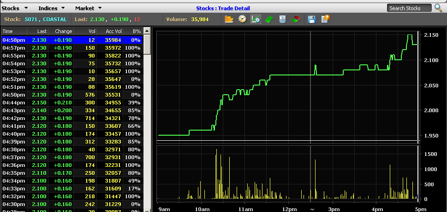Viewport: 447px width, 212px height.
Task: Click the clock icon in the toolbar
Action: (x=242, y=19)
